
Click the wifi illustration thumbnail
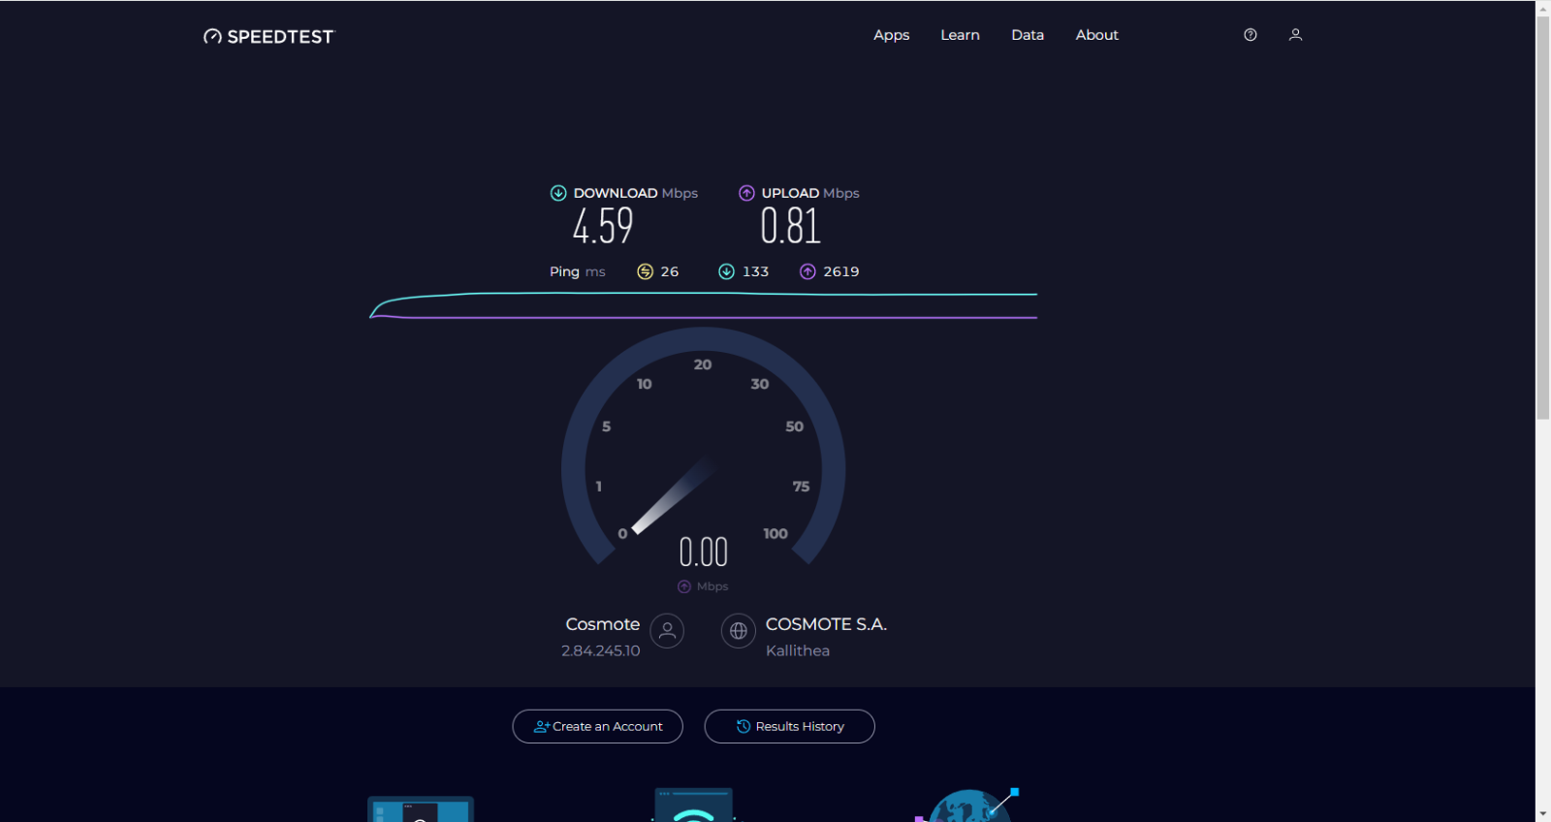694,806
